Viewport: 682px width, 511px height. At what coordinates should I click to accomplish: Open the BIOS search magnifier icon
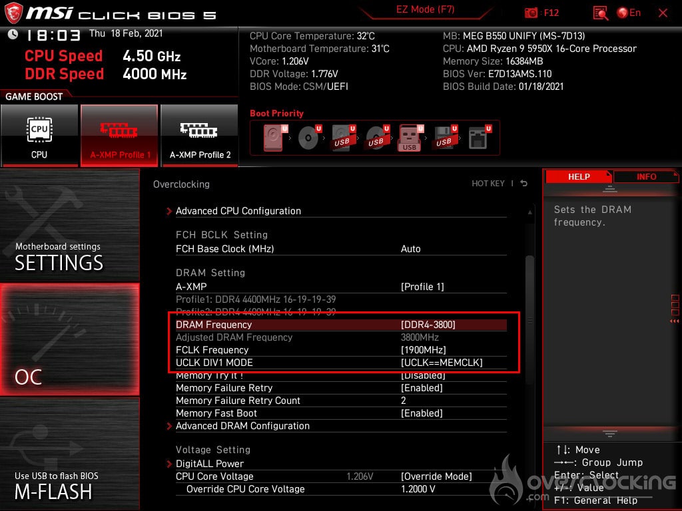[x=600, y=13]
